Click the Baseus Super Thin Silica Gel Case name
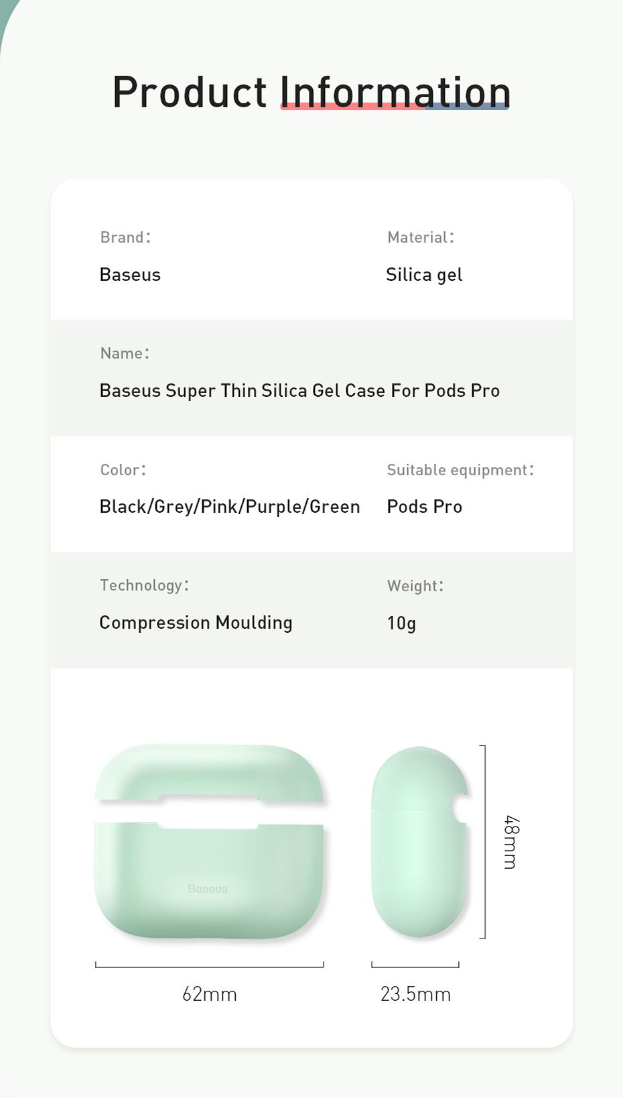The width and height of the screenshot is (623, 1098). 299,391
